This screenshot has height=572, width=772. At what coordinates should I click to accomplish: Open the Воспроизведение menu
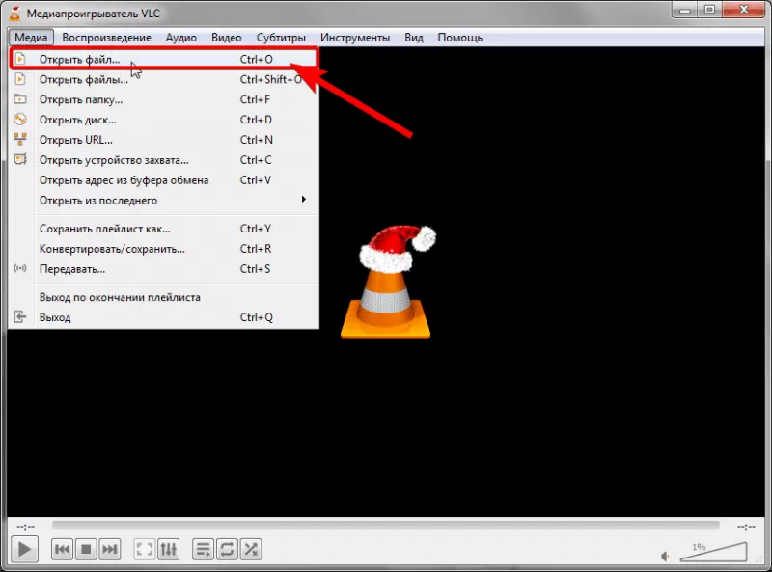tap(106, 38)
